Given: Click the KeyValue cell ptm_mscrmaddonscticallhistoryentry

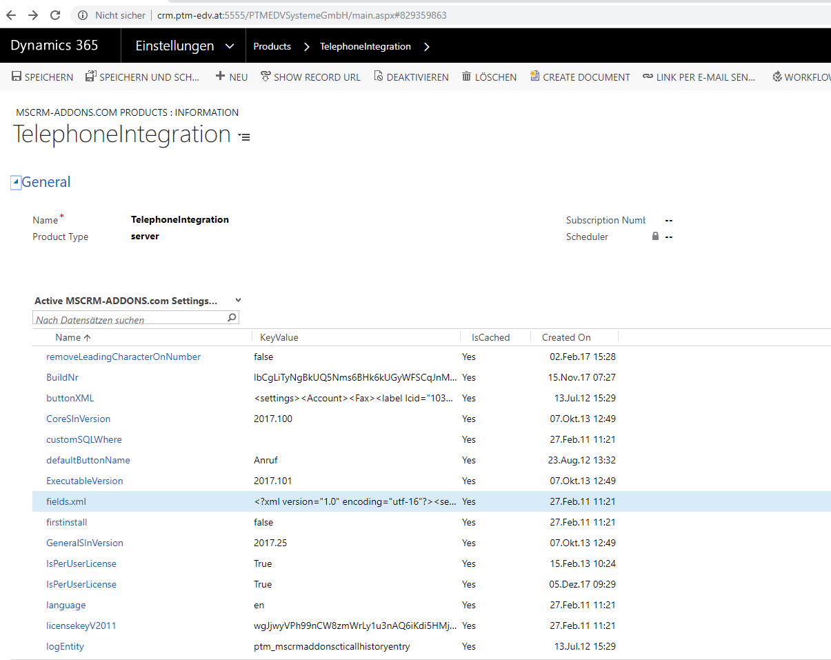Looking at the screenshot, I should [333, 647].
